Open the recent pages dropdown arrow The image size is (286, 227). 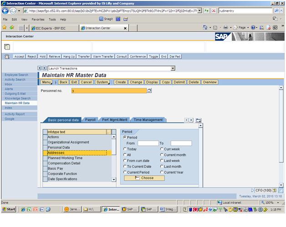19,11
